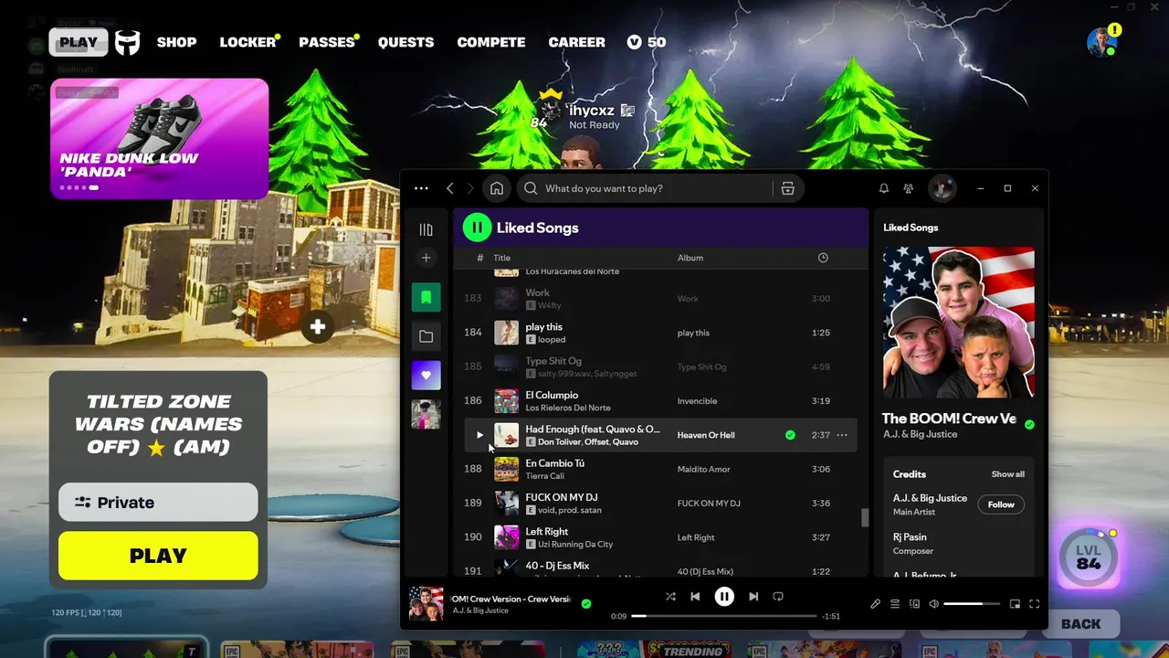Pause the track in the bottom player bar
Viewport: 1169px width, 658px height.
(x=724, y=597)
